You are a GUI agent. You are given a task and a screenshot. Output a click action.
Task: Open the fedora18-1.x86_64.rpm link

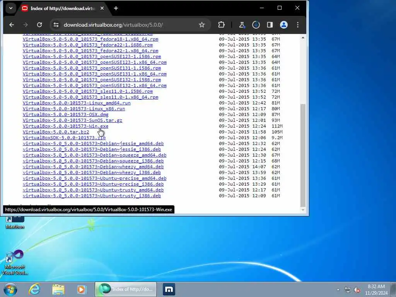pos(90,39)
